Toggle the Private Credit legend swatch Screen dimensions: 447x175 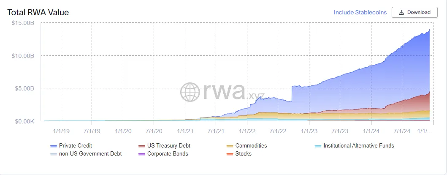53,146
